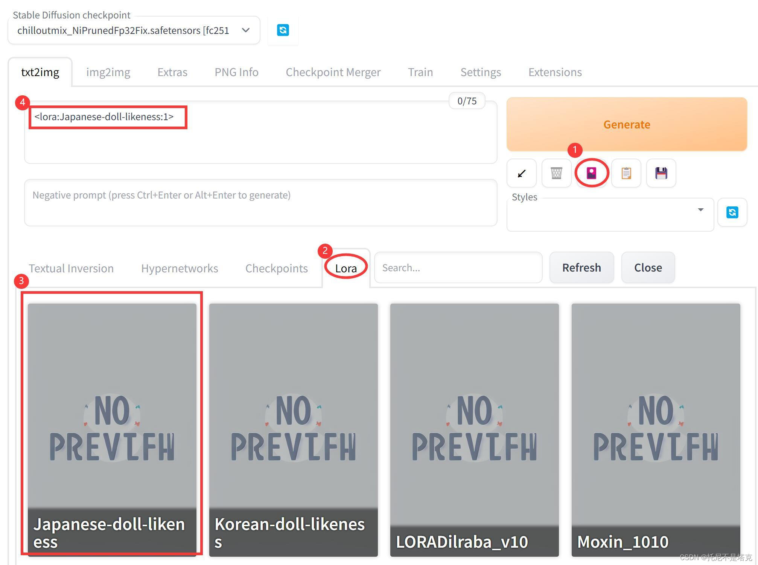Click the clipboard apply styles icon
This screenshot has width=758, height=565.
coord(626,173)
